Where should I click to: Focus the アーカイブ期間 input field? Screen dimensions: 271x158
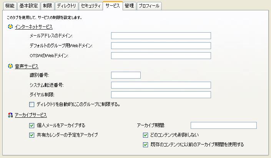click(224, 125)
